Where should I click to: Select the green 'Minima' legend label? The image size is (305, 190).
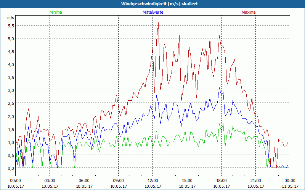56,12
